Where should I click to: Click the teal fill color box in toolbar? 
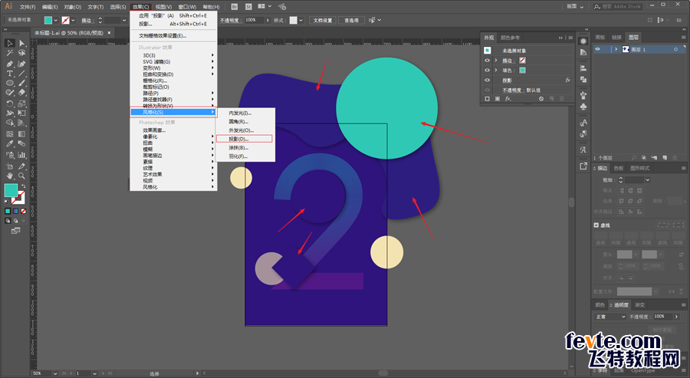[x=11, y=190]
